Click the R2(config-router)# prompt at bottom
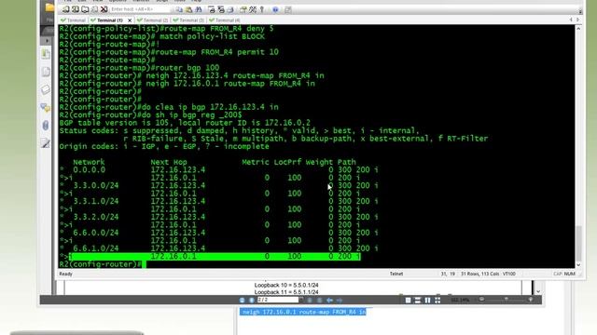597x335 pixels. [x=101, y=264]
